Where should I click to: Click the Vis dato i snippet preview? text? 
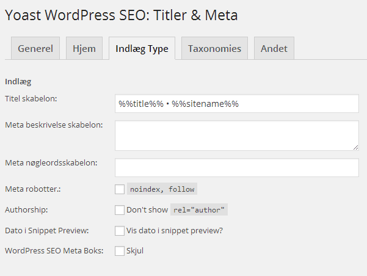pos(175,231)
